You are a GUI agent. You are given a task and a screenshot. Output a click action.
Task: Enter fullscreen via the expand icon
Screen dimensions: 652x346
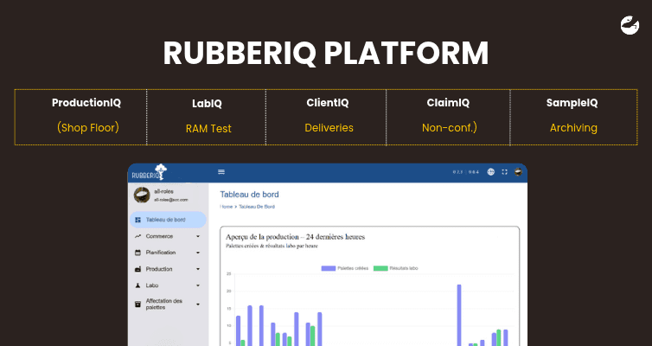504,172
